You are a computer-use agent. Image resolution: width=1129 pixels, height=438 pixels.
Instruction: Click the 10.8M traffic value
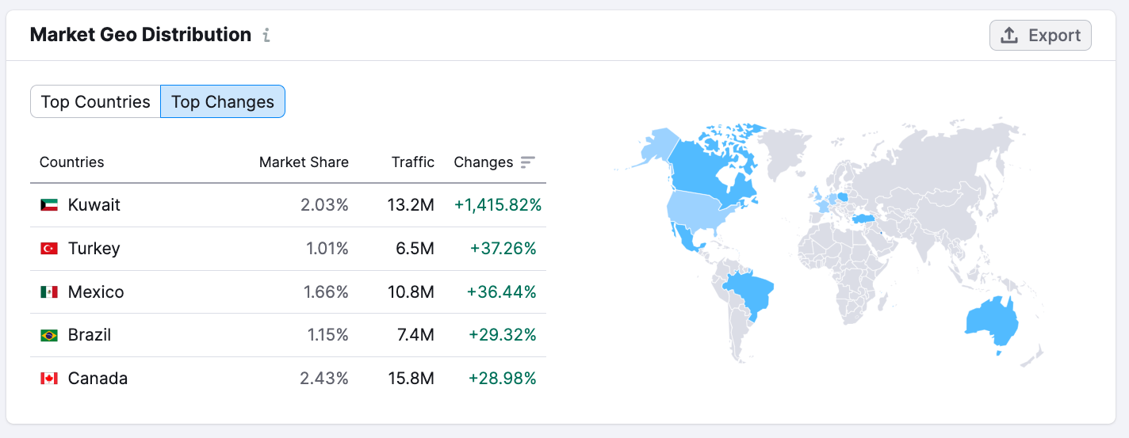click(410, 292)
